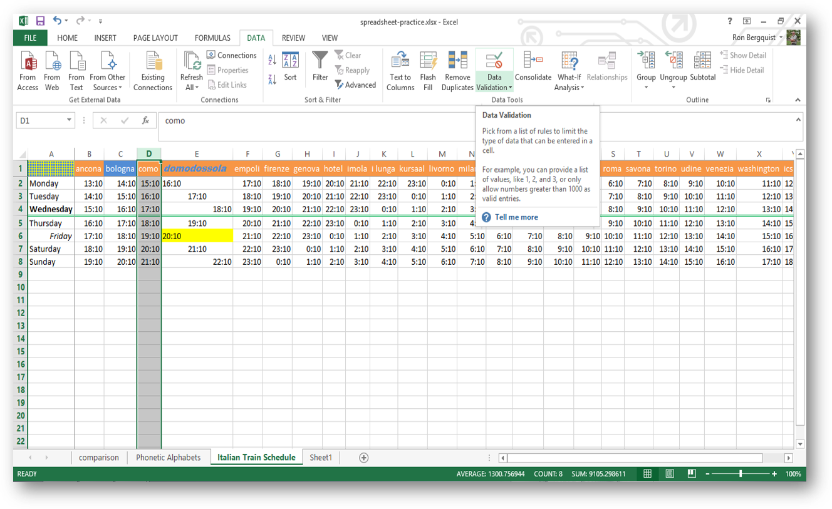The height and width of the screenshot is (509, 832).
Task: Open Remove Duplicates
Action: pyautogui.click(x=457, y=70)
